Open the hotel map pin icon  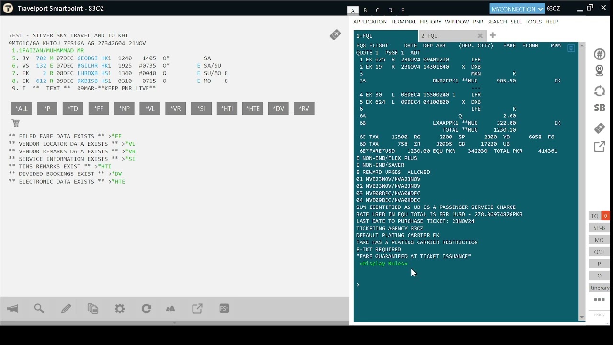tap(600, 71)
